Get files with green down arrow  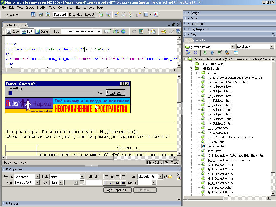(205, 53)
